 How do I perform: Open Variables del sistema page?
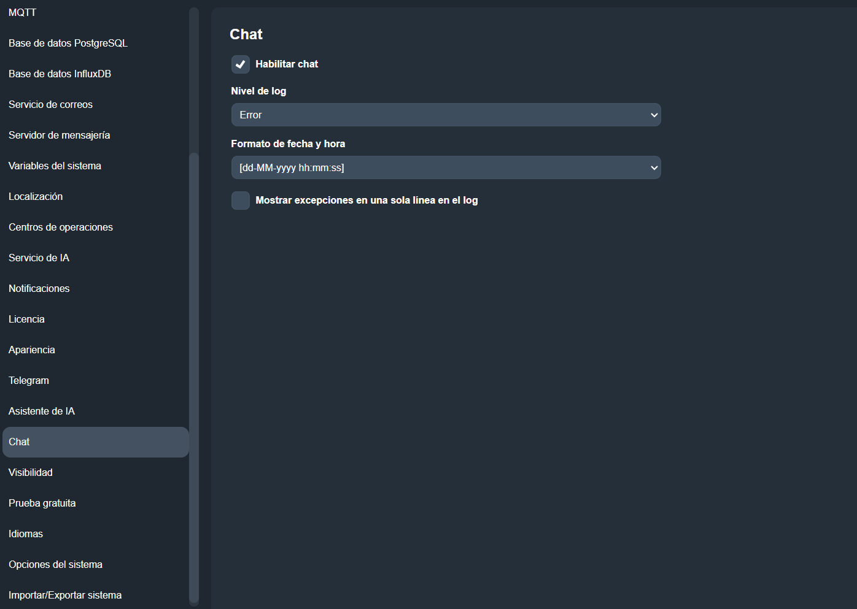click(x=55, y=166)
